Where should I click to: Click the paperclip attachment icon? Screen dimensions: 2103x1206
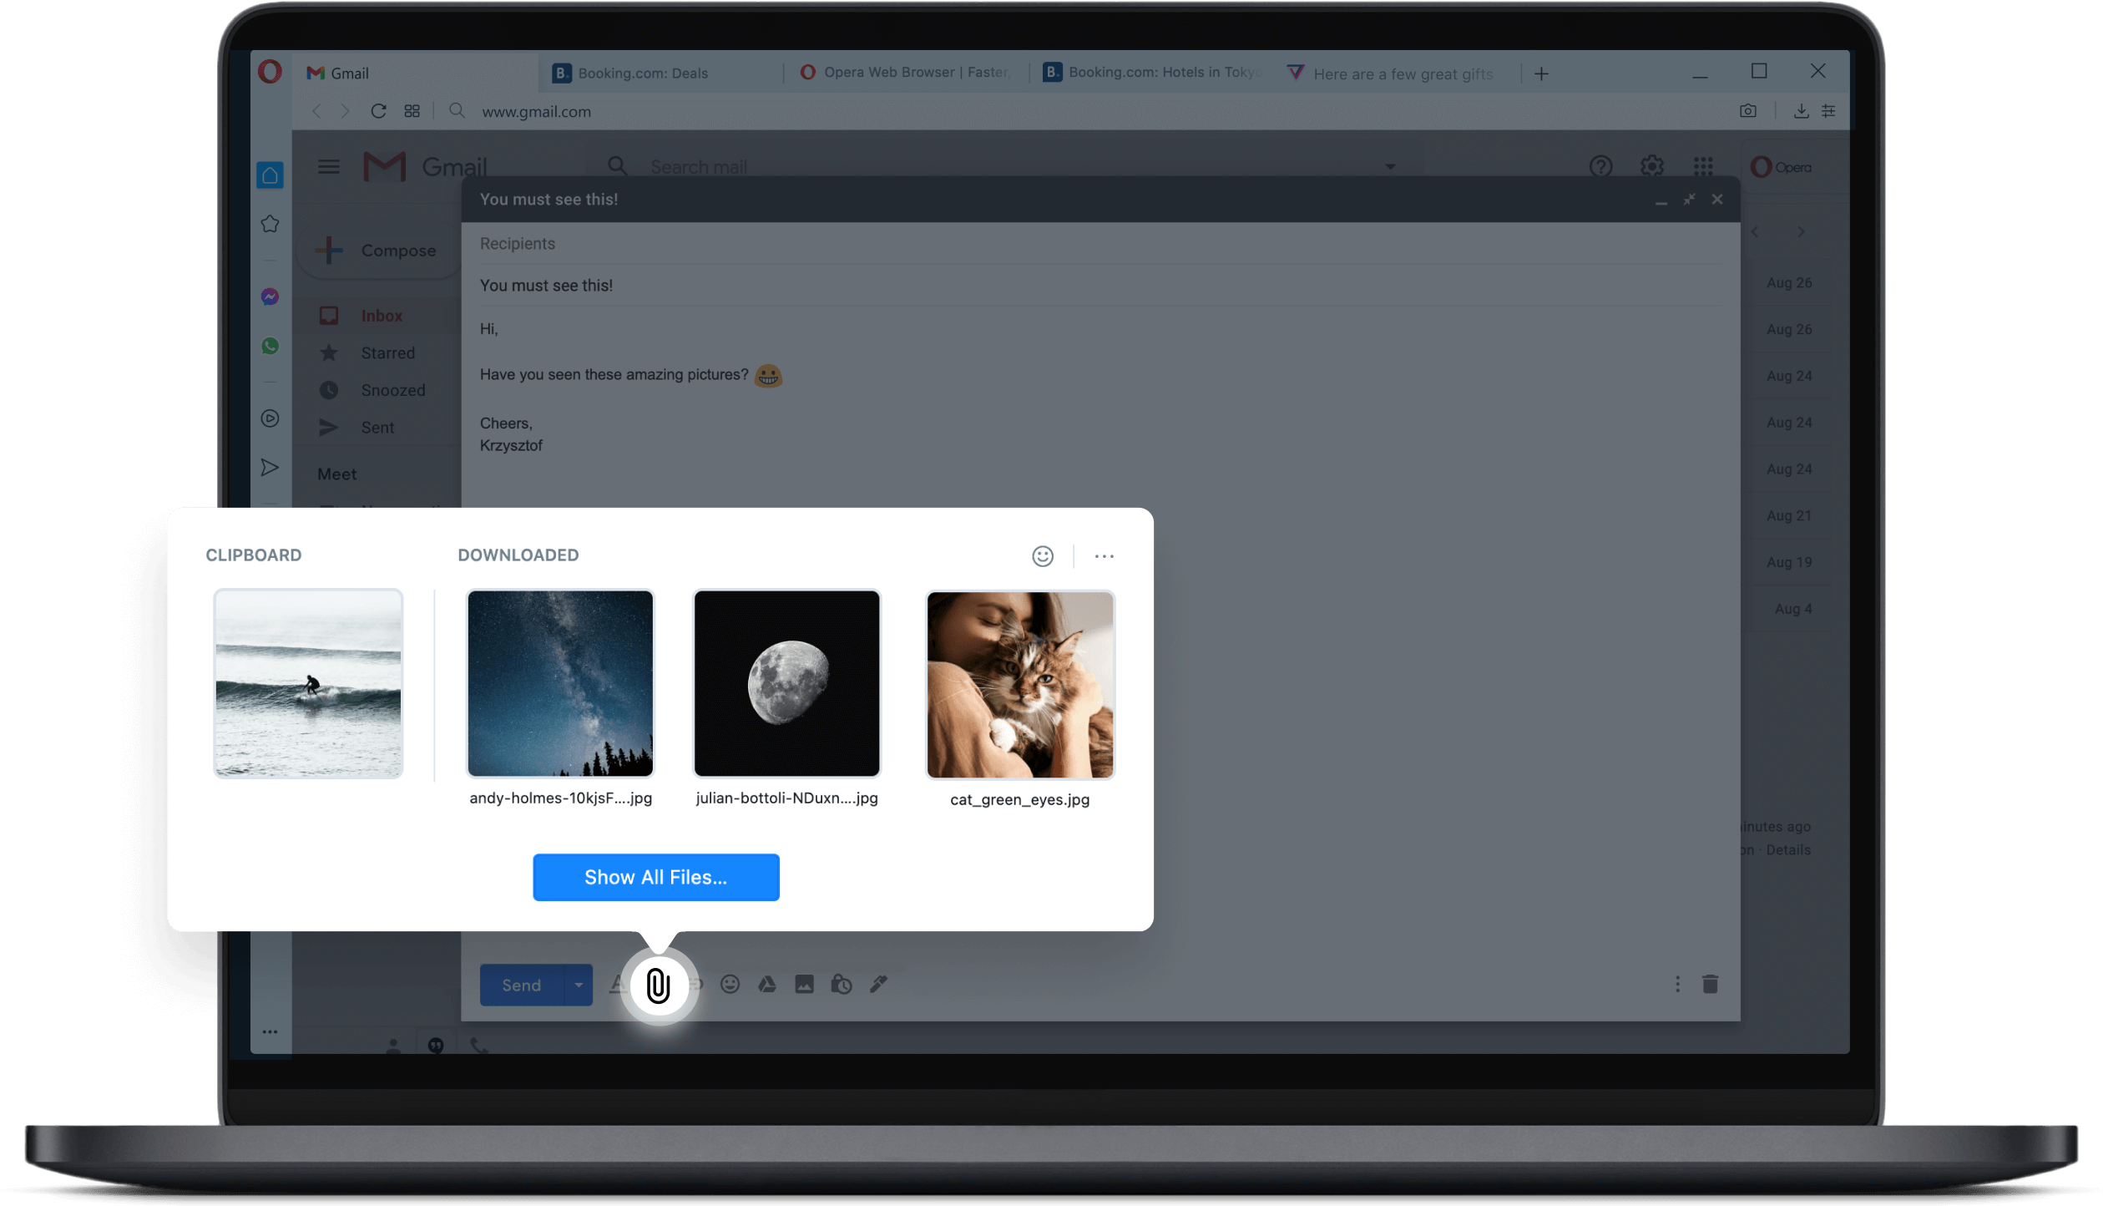pos(659,984)
